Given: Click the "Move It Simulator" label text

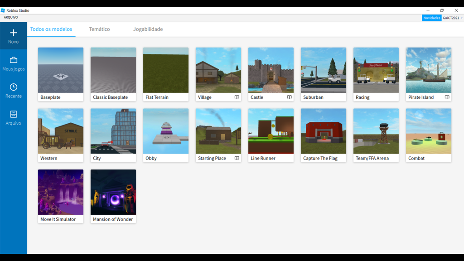Looking at the screenshot, I should tap(58, 219).
